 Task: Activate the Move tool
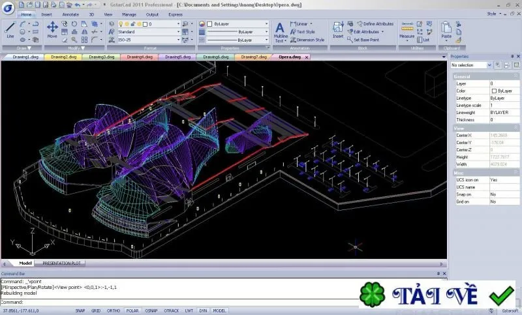[x=52, y=29]
